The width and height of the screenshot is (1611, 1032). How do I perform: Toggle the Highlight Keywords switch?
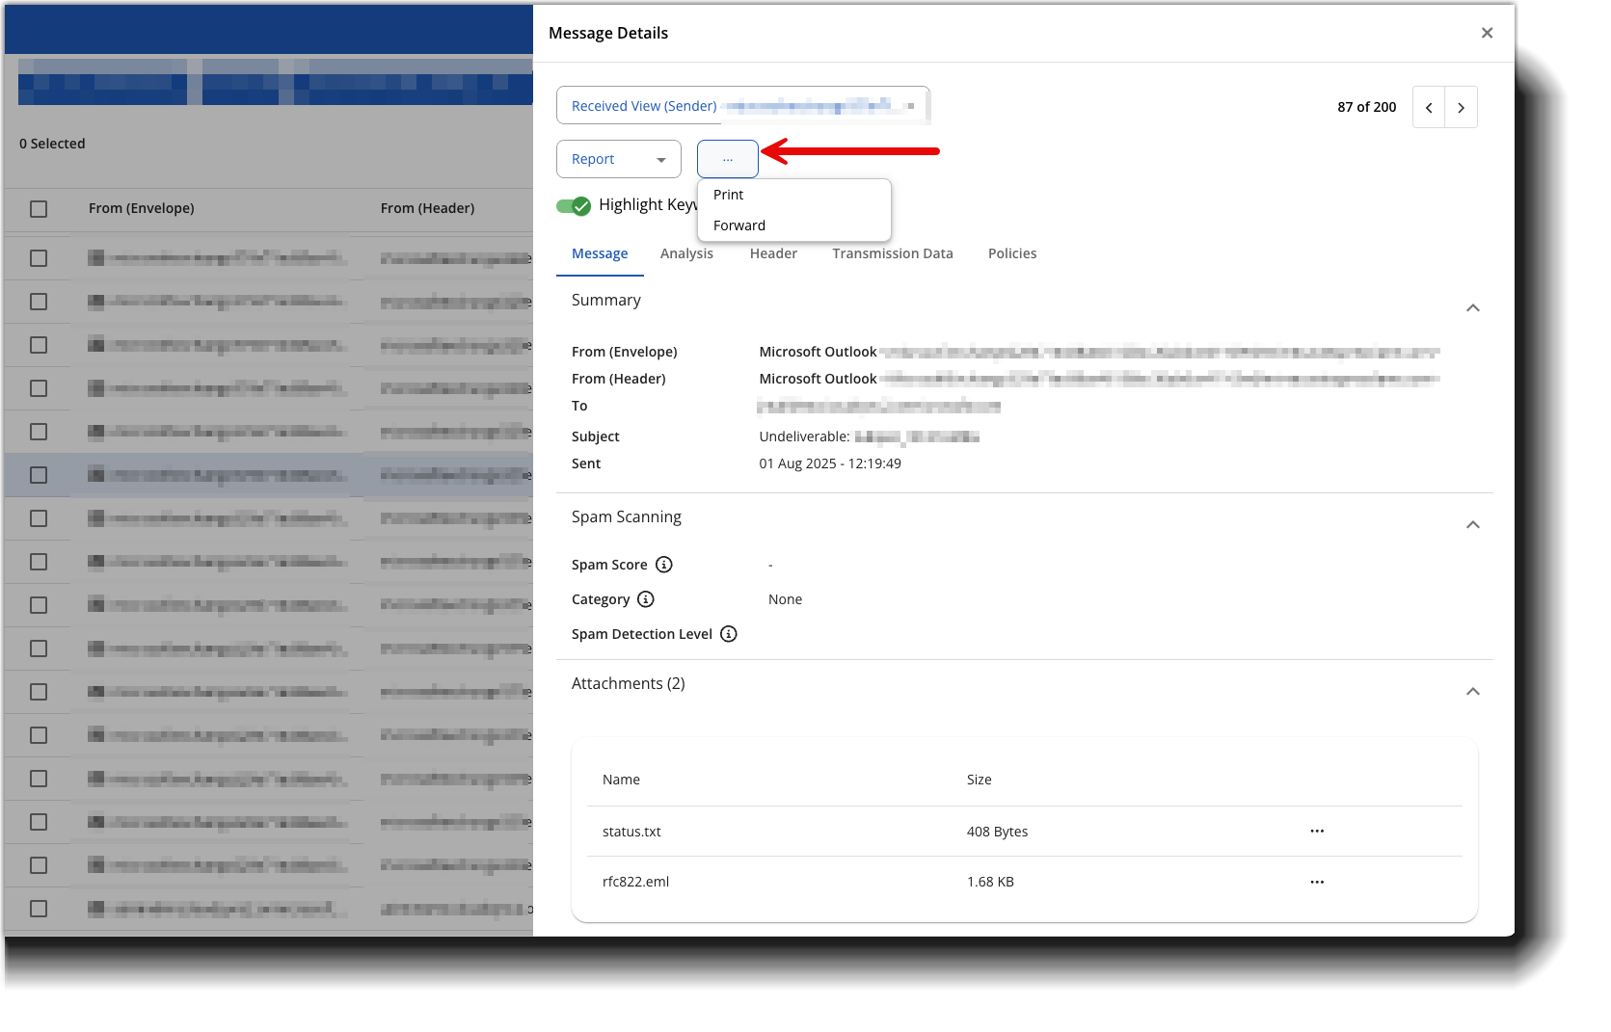coord(574,205)
